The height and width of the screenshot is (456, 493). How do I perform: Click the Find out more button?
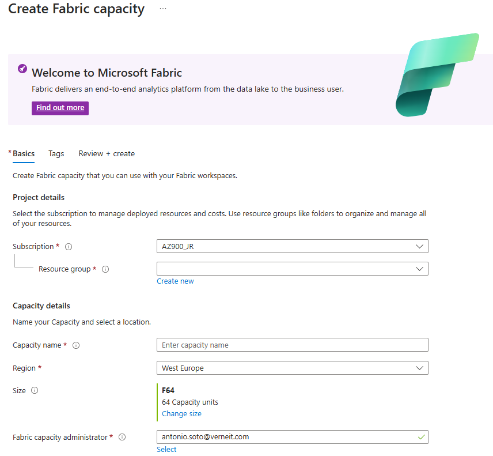click(x=60, y=108)
